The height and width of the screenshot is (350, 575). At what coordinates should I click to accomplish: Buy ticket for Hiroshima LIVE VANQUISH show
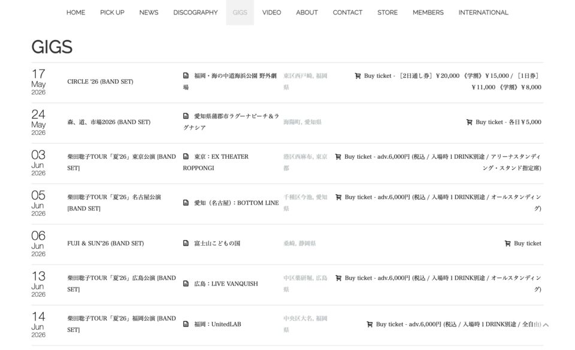tap(438, 283)
